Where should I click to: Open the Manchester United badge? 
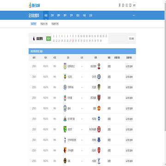pos(99,108)
